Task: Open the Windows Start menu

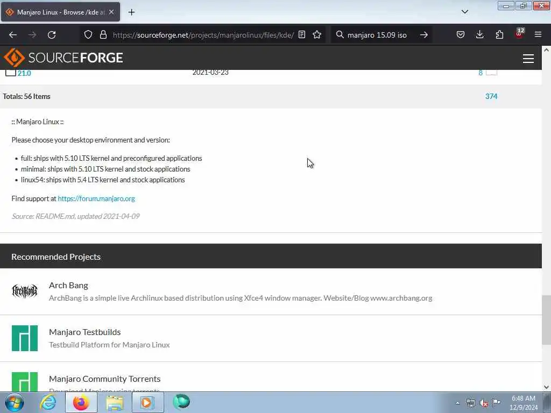Action: (x=15, y=402)
